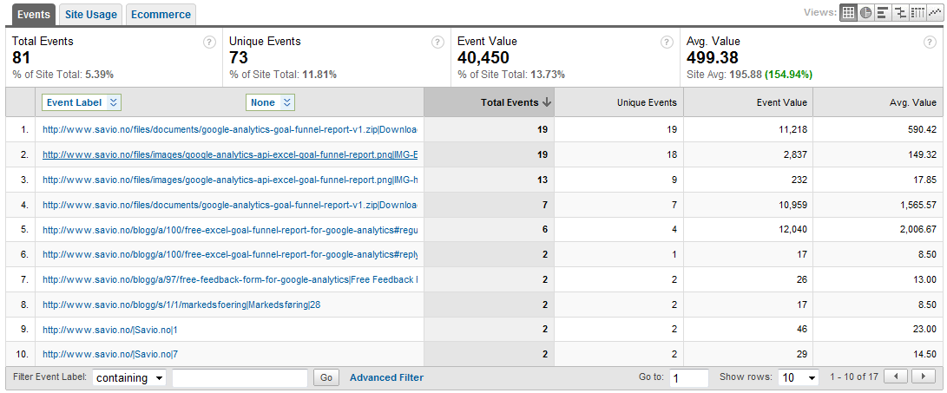Select the bar performance view icon
Screen dimensions: 947x393
pyautogui.click(x=882, y=13)
